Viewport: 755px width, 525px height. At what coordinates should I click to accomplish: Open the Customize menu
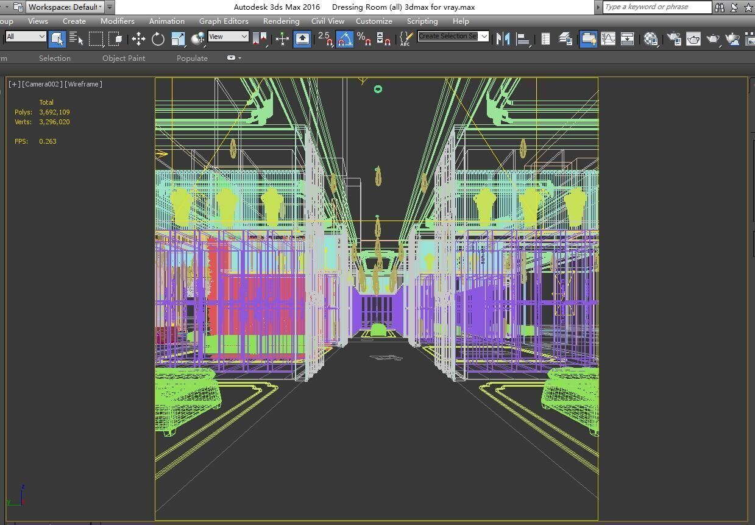[x=374, y=21]
